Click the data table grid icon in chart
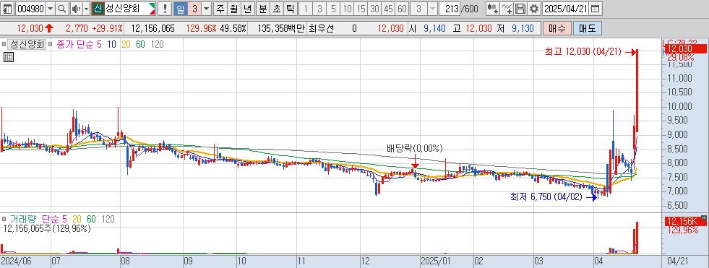 [8, 57]
